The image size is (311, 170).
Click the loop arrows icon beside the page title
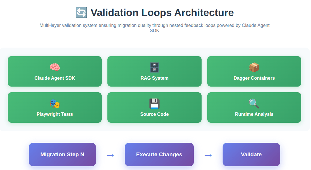click(81, 13)
